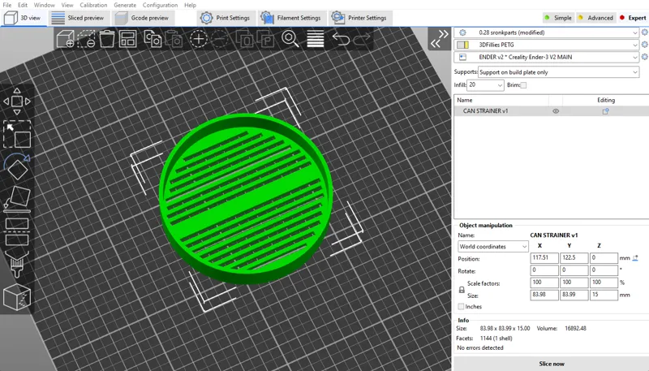Click gear icon beside 3DFillies PETG preset

click(644, 45)
